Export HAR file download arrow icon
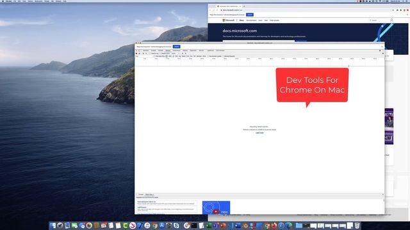The width and height of the screenshot is (410, 230). [185, 54]
